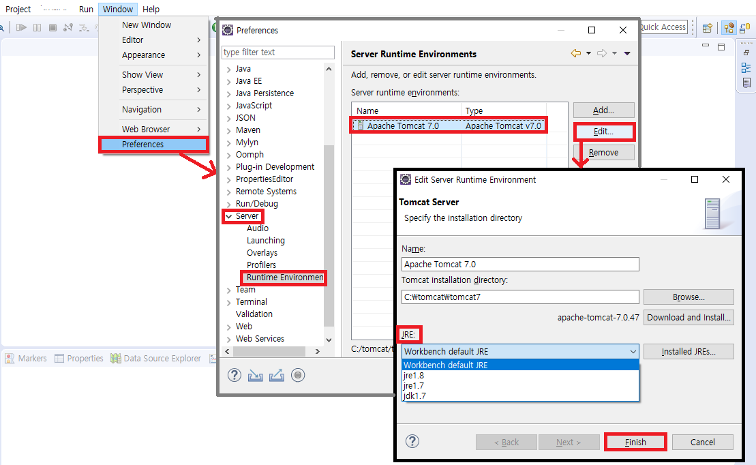The width and height of the screenshot is (756, 465).
Task: Choose jre1.7 from the JRE list
Action: (x=519, y=385)
